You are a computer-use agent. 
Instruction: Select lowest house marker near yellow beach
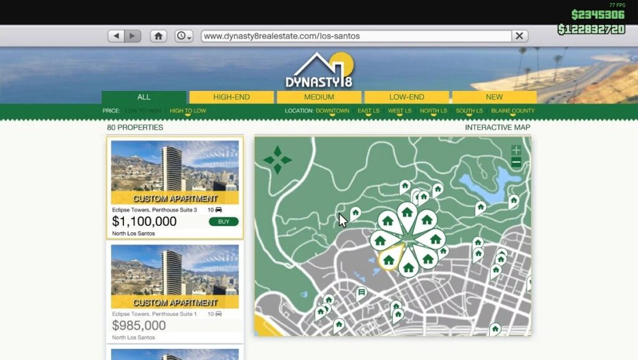(x=338, y=325)
